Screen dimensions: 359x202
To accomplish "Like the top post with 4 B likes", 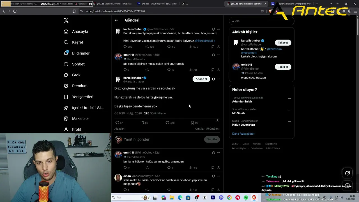I will pyautogui.click(x=171, y=47).
